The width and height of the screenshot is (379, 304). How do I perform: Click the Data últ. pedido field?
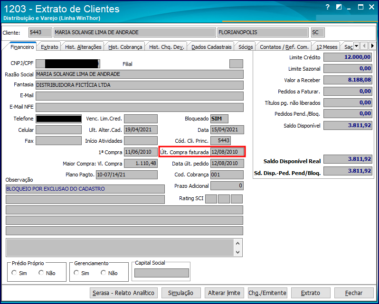[227, 163]
